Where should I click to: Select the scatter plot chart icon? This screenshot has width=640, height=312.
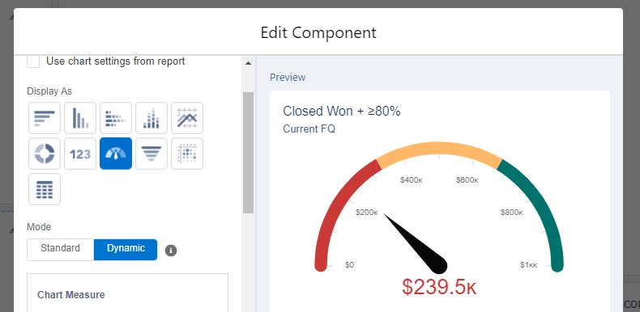coord(187,154)
